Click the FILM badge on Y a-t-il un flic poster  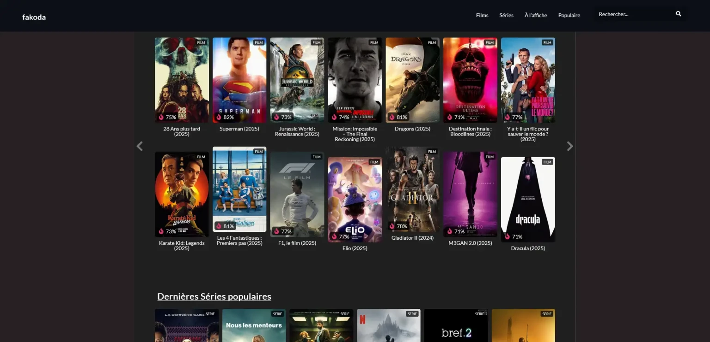(547, 42)
